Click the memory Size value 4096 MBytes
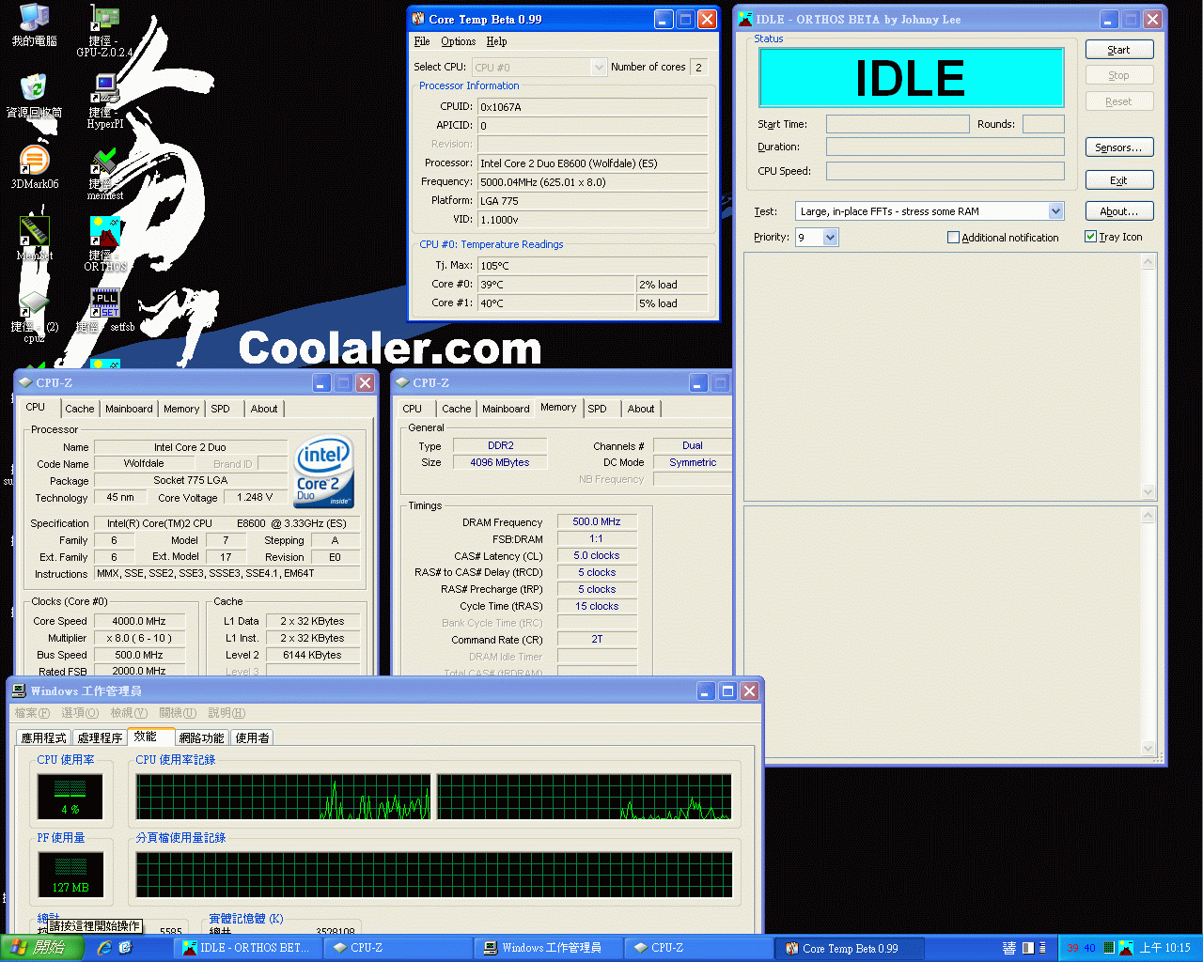 (x=500, y=462)
